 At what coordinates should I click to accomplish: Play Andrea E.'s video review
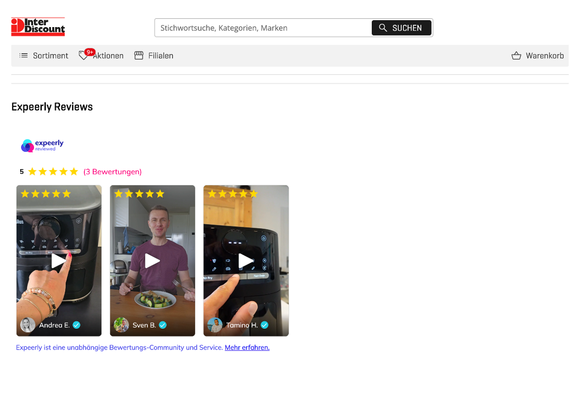click(x=59, y=261)
